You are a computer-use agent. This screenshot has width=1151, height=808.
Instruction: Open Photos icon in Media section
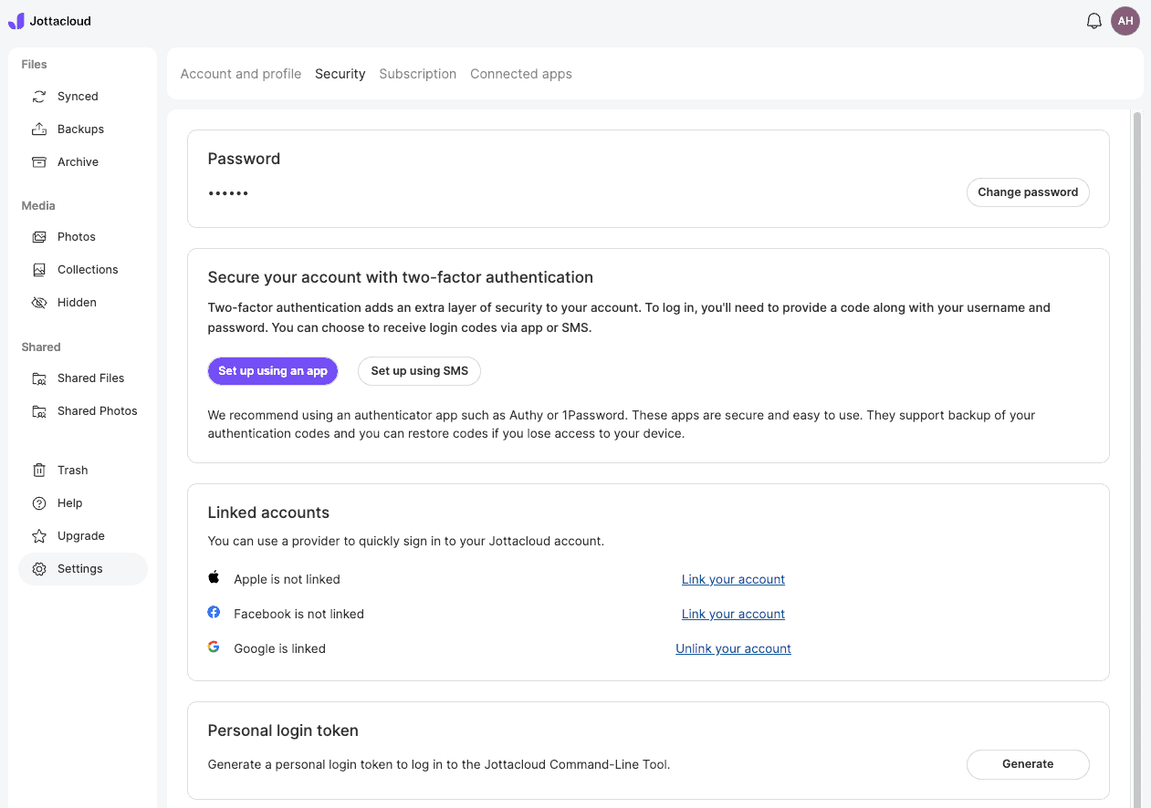[39, 237]
